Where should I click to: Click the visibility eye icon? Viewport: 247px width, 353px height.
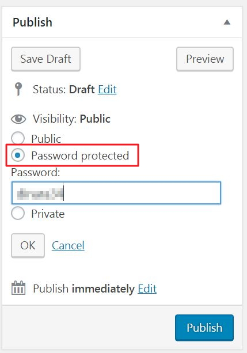tap(18, 119)
